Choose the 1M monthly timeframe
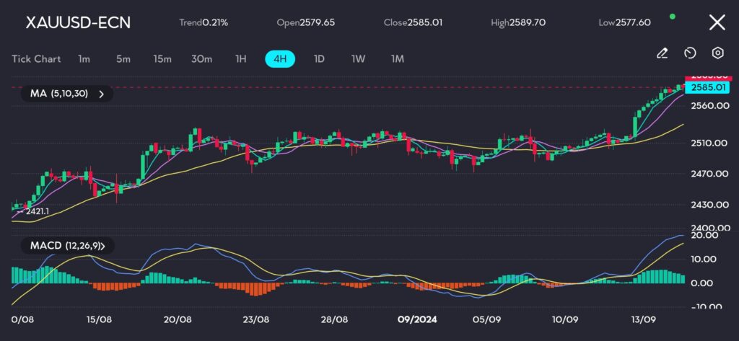739x341 pixels. point(397,58)
